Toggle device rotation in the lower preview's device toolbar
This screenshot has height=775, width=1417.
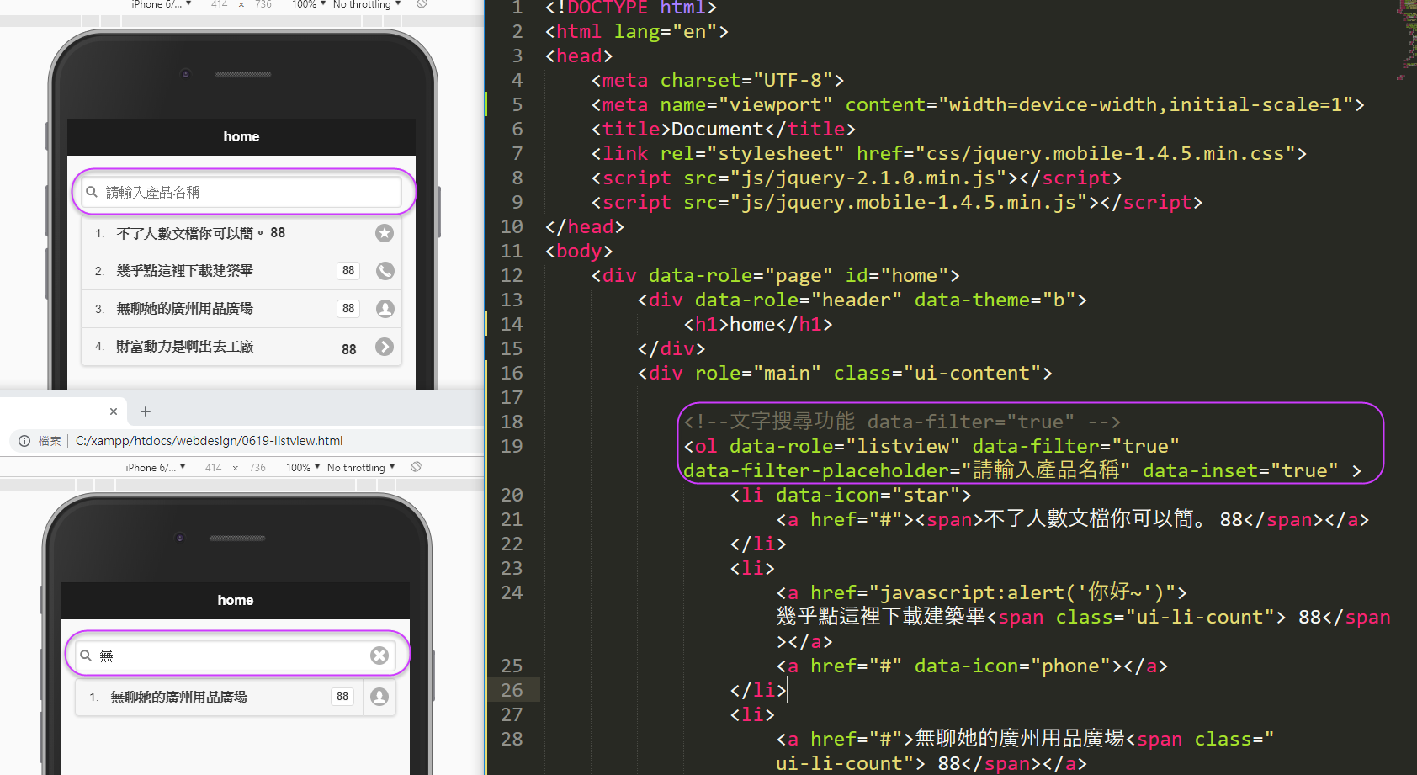click(416, 467)
